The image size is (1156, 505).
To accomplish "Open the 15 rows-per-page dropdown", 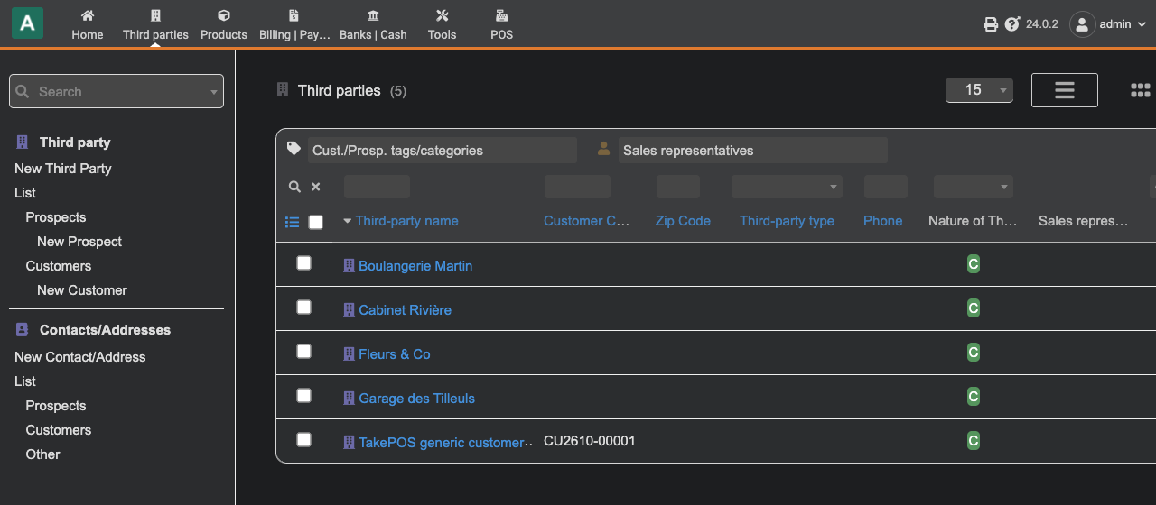I will coord(979,90).
